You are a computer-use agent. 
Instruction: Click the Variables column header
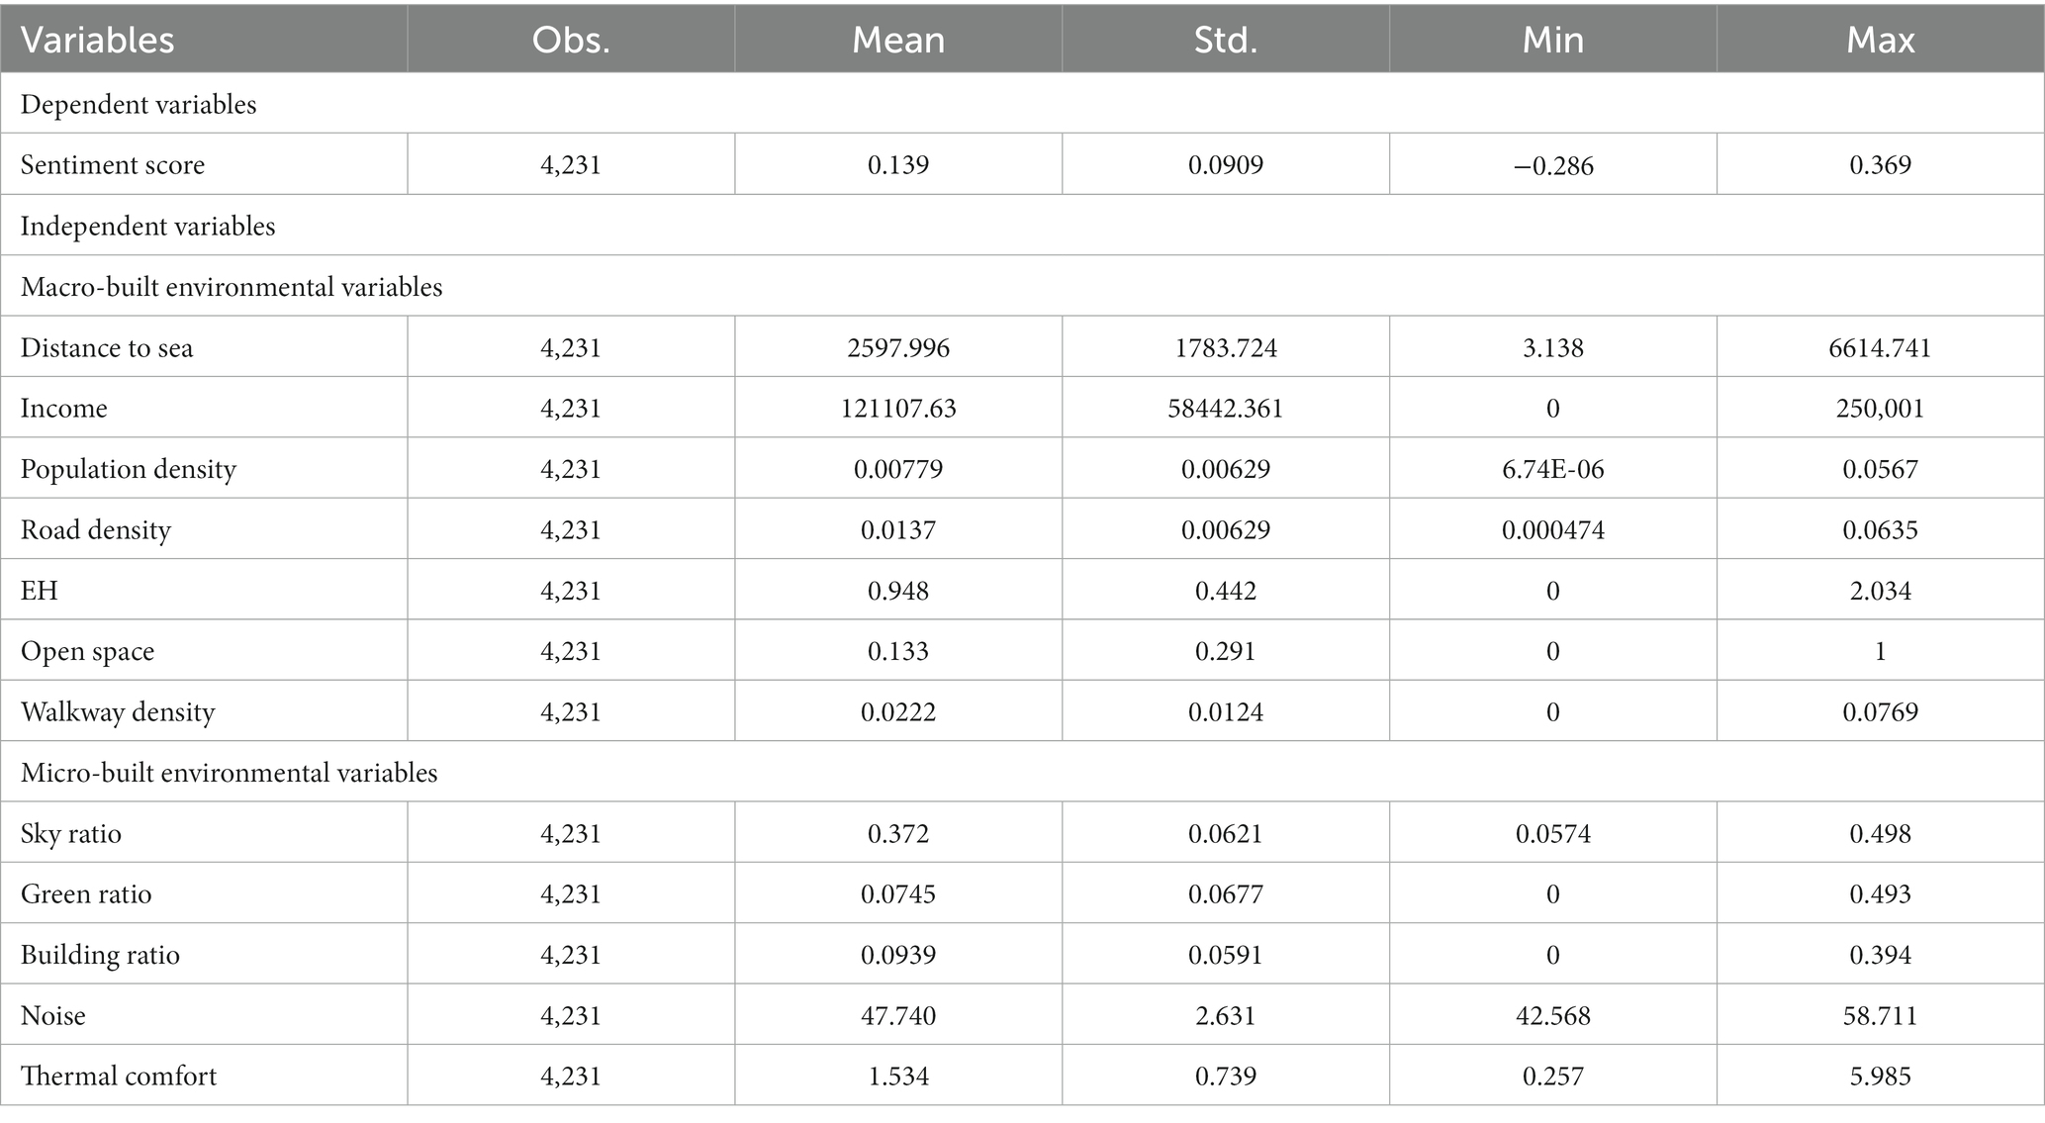click(x=98, y=40)
